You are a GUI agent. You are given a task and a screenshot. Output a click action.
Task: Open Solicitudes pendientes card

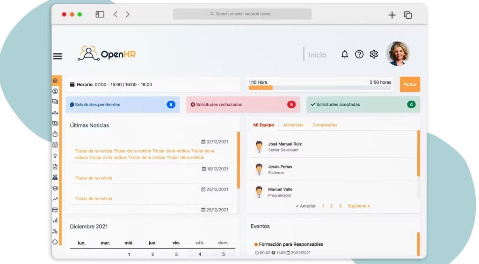pos(123,104)
